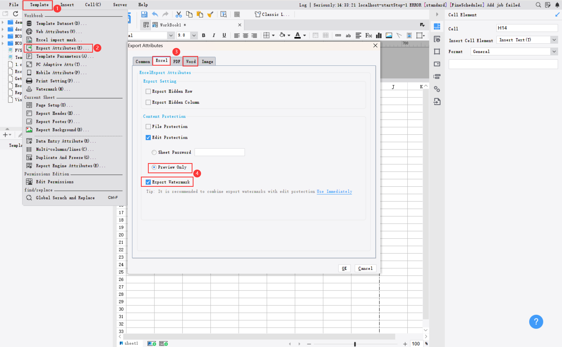
Task: Open the Insert Cell Element dropdown
Action: [x=554, y=40]
